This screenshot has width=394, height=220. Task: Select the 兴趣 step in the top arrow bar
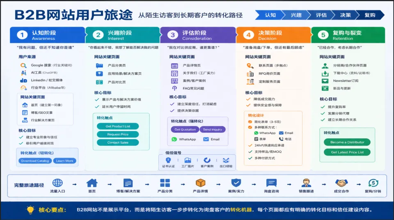296,15
